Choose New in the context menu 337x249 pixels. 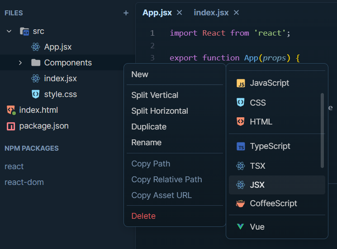tap(175, 74)
